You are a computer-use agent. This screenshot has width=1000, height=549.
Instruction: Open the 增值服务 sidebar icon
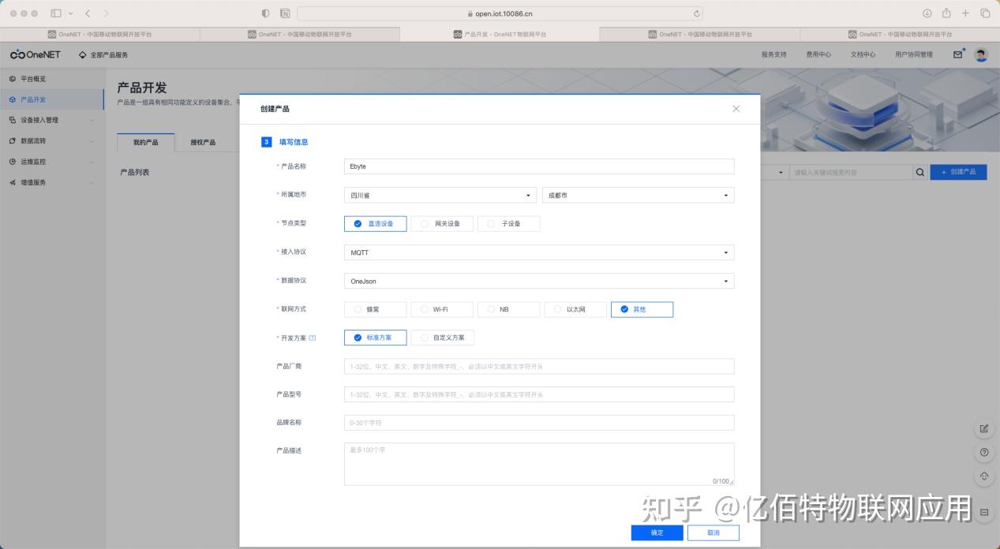point(12,181)
